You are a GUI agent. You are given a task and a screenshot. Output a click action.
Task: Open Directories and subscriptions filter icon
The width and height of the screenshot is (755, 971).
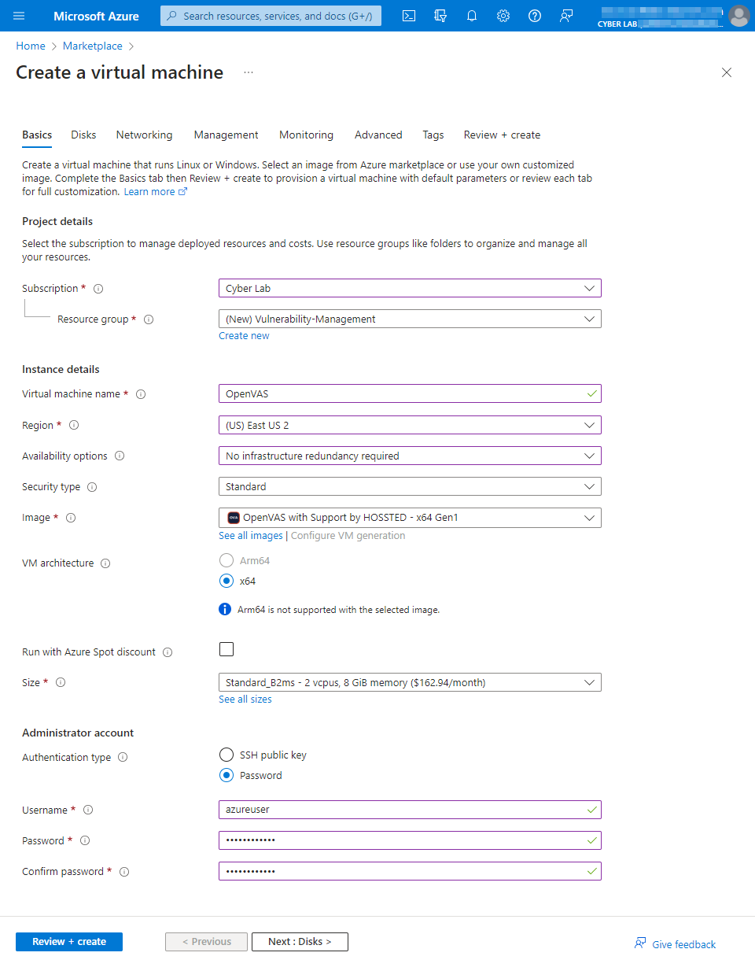point(440,16)
